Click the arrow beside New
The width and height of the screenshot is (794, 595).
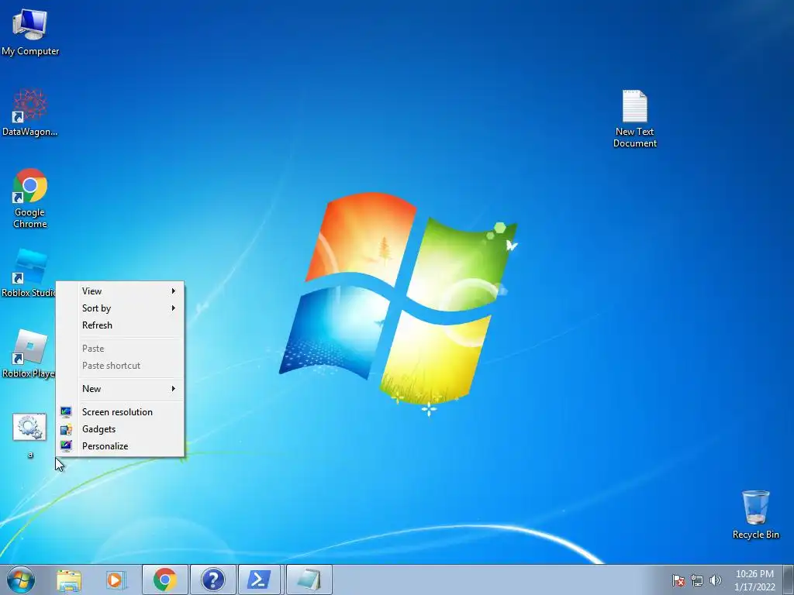173,389
